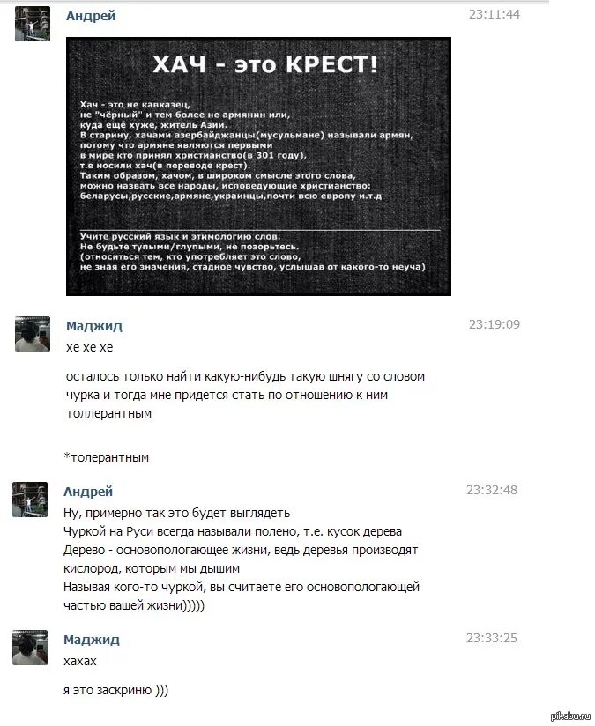Open Маджид's avatar beside the 'хахах' message

click(30, 648)
